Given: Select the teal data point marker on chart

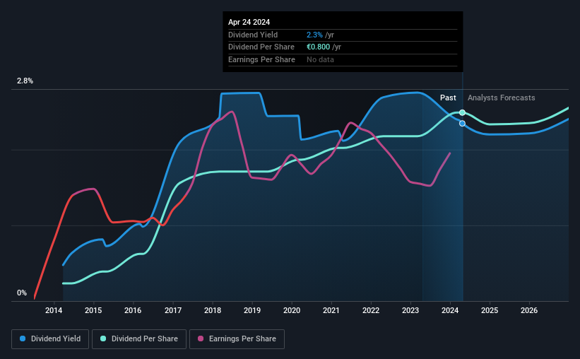Looking at the screenshot, I should pos(462,112).
